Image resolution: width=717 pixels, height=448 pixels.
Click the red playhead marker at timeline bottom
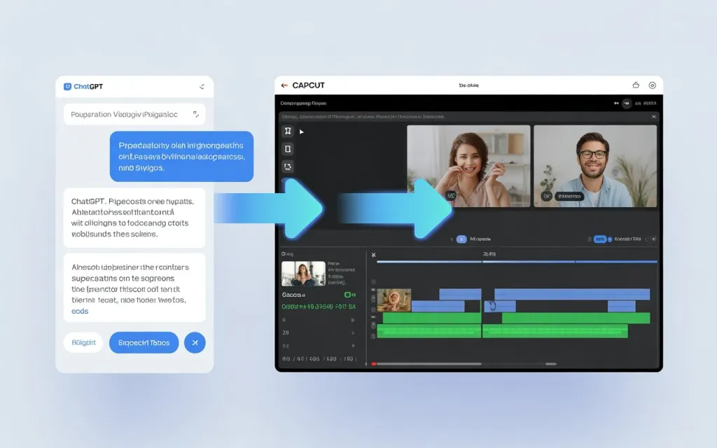[374, 364]
